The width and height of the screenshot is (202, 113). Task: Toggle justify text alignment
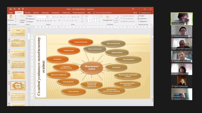[72, 21]
